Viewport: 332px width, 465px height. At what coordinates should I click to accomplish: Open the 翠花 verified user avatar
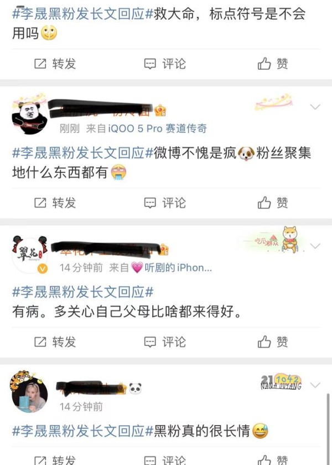(30, 255)
